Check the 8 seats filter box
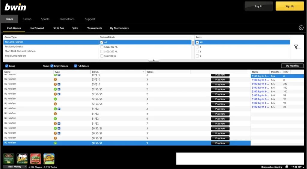The width and height of the screenshot is (307, 169). [197, 47]
